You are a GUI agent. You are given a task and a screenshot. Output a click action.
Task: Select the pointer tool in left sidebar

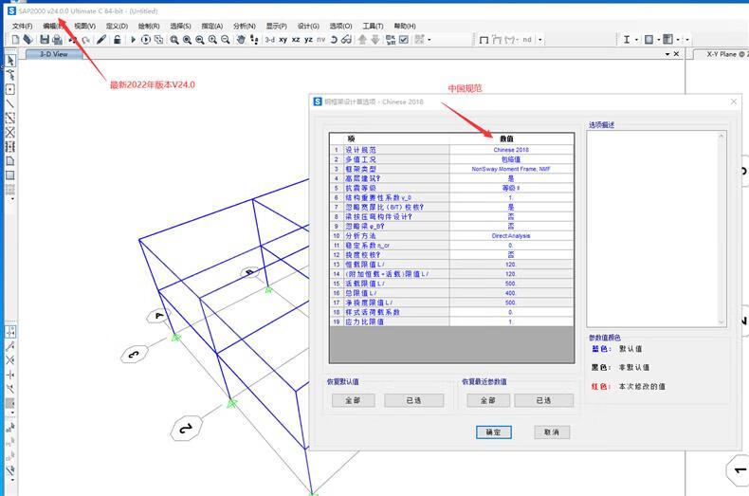pyautogui.click(x=10, y=60)
